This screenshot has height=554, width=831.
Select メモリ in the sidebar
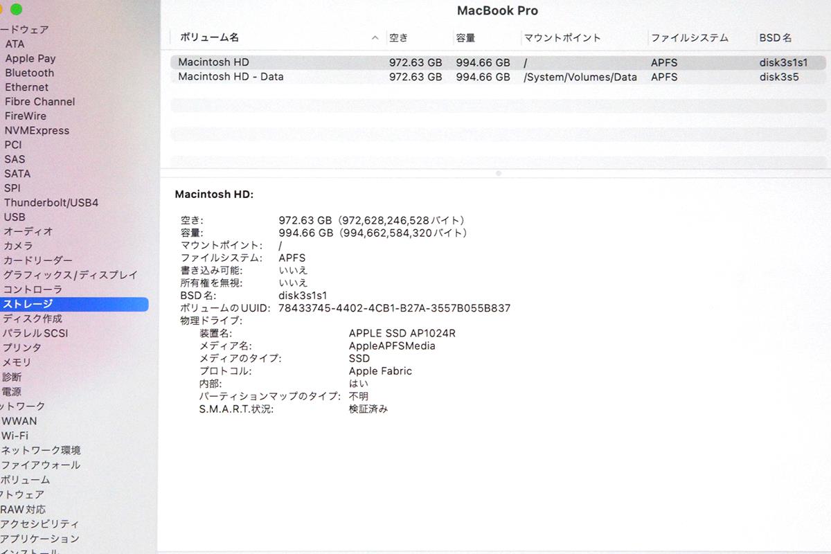pos(17,362)
